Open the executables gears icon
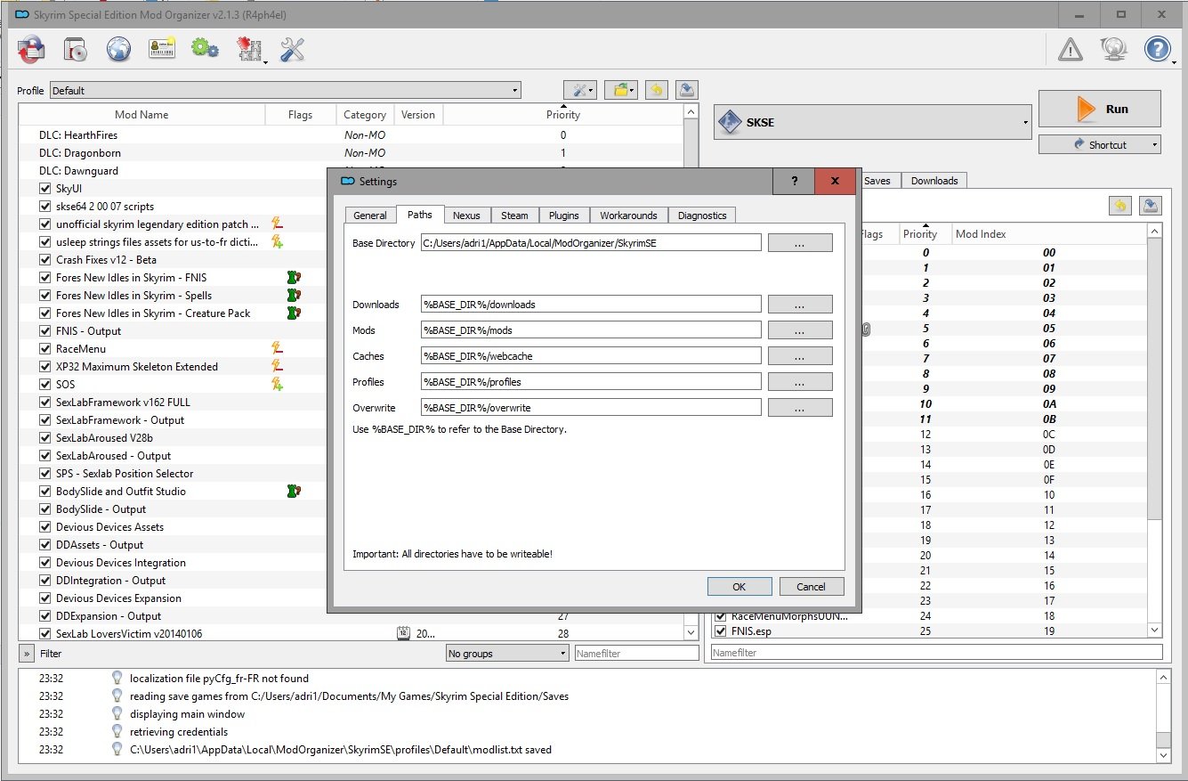The image size is (1188, 781). pos(205,49)
